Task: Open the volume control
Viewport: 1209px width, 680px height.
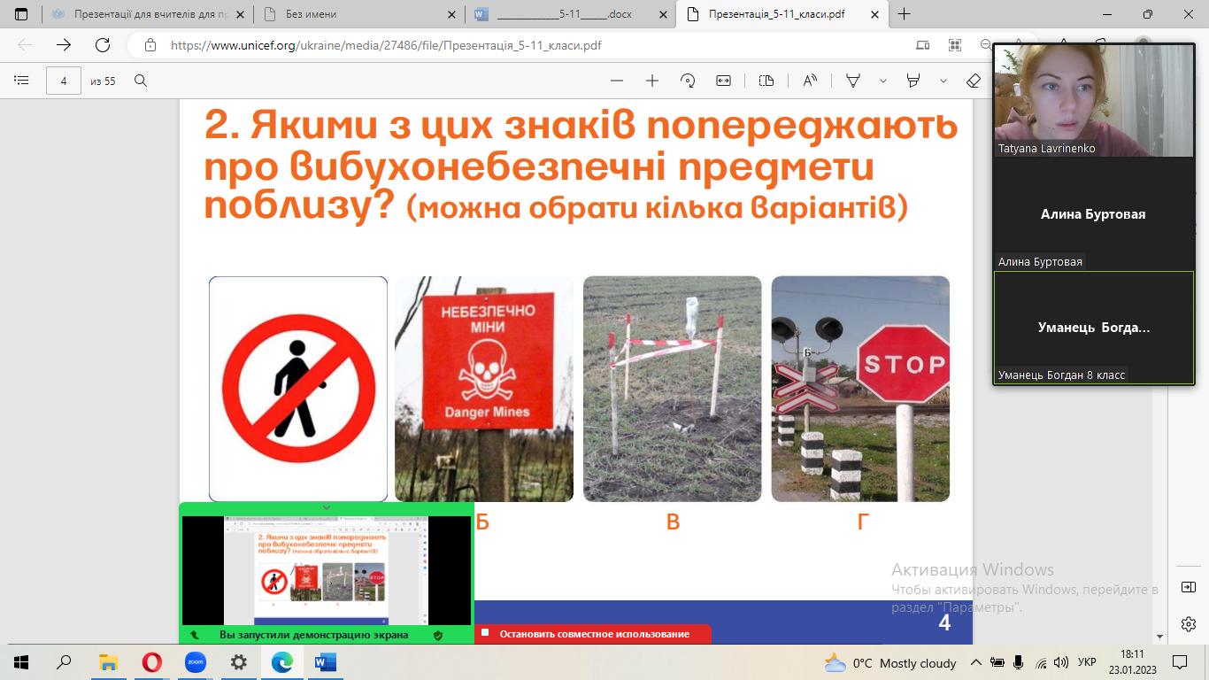Action: pyautogui.click(x=1061, y=662)
